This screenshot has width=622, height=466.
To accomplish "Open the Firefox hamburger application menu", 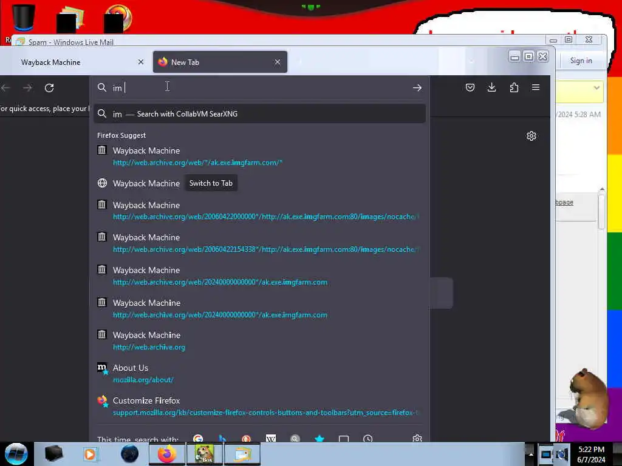I will point(536,87).
